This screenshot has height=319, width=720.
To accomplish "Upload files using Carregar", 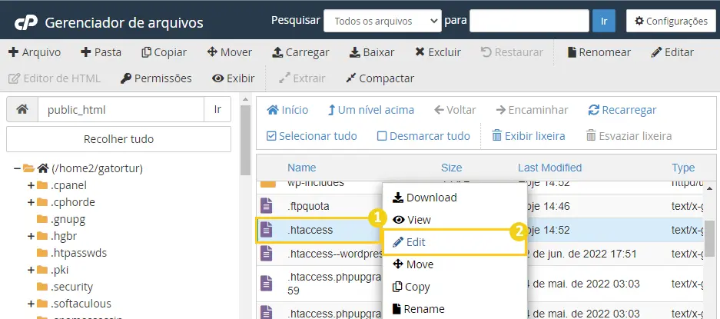I will 300,52.
